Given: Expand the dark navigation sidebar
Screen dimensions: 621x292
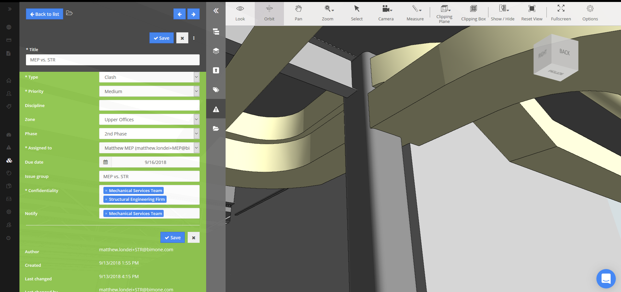Looking at the screenshot, I should [x=10, y=9].
